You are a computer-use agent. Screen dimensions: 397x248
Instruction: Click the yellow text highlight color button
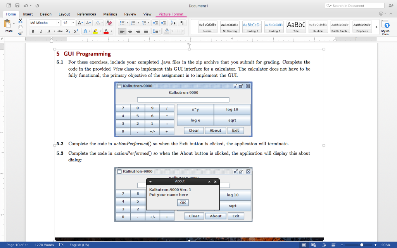[95, 31]
